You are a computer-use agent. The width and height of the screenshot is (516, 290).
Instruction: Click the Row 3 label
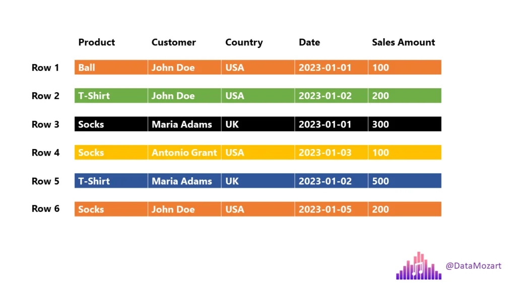[x=45, y=124]
